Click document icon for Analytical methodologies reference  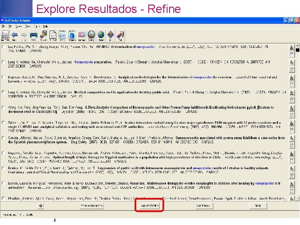click(292, 85)
